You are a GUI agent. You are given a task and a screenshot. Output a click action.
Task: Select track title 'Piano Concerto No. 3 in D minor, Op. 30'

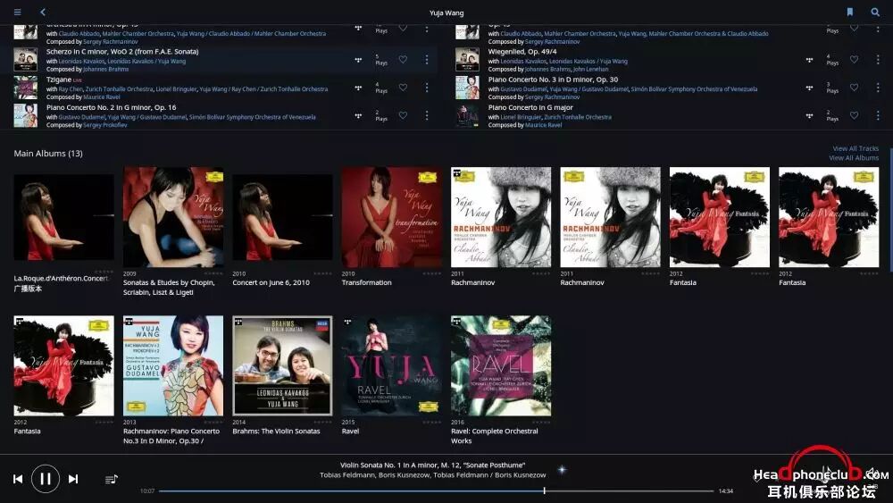click(553, 80)
